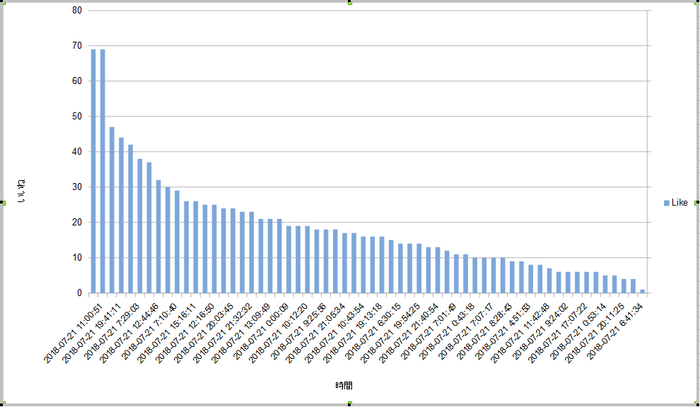Select the bottom-center chart resize handle
Viewport: 700px width, 407px height.
350,404
